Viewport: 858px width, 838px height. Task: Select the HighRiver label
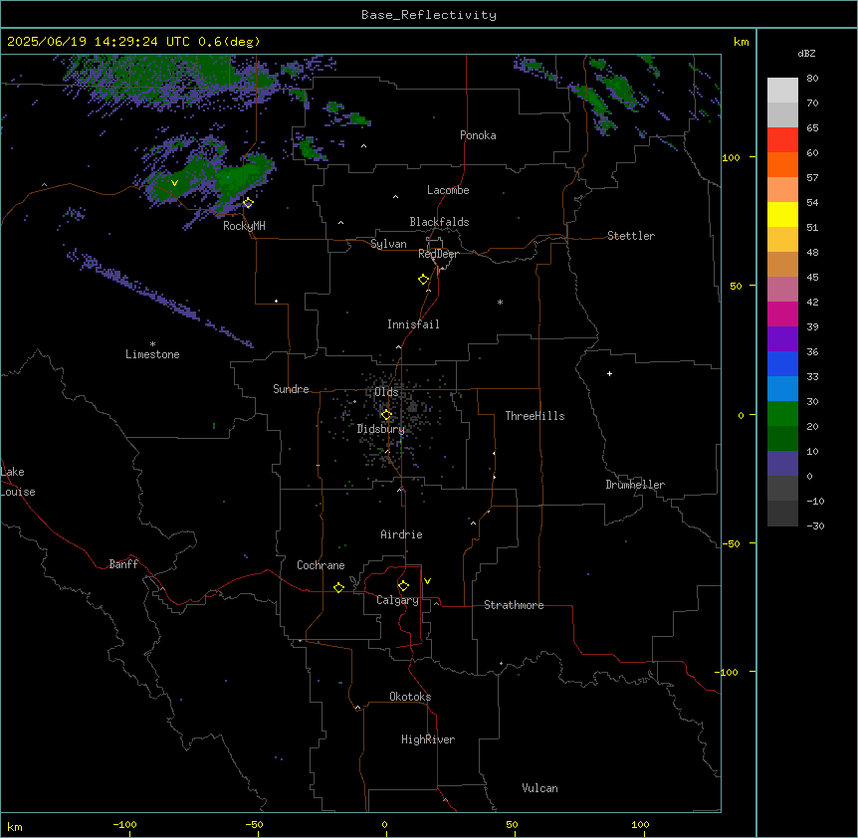[x=428, y=739]
